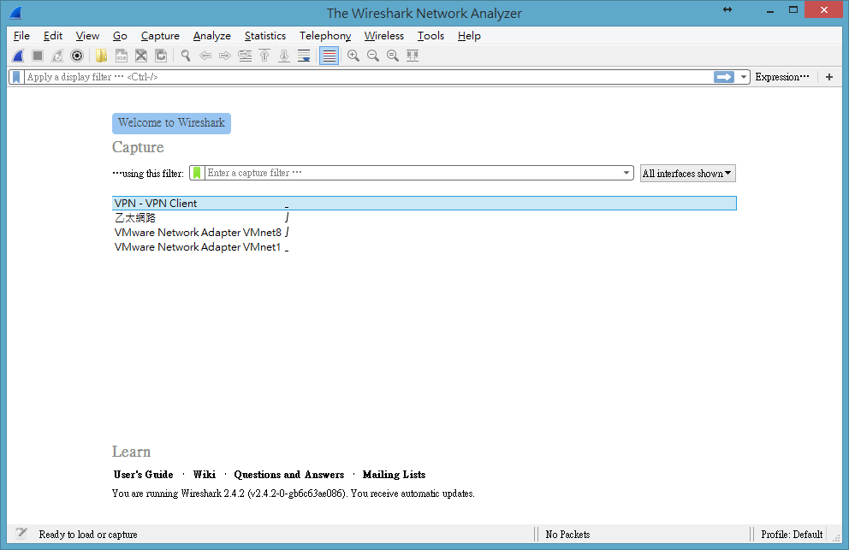Image resolution: width=849 pixels, height=550 pixels.
Task: Close this capture file icon
Action: click(x=140, y=56)
